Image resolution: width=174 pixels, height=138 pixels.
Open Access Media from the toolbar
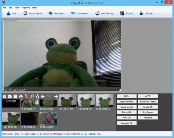pyautogui.click(x=25, y=13)
